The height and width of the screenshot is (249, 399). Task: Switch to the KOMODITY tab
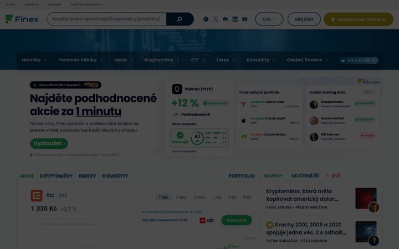tap(115, 176)
